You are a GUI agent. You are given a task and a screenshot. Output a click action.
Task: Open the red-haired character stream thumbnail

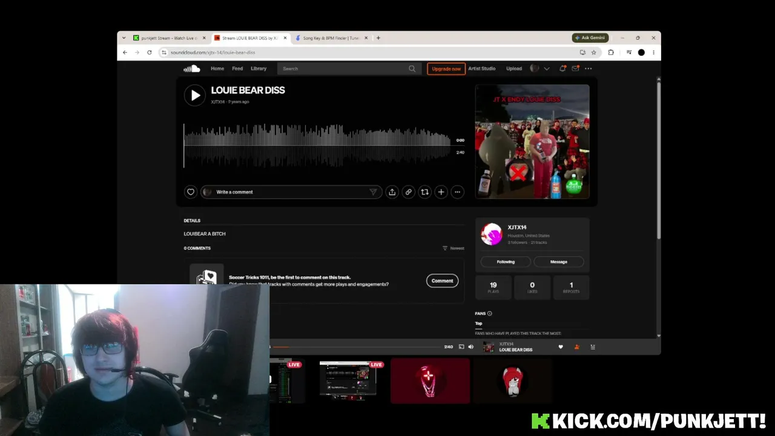(513, 381)
